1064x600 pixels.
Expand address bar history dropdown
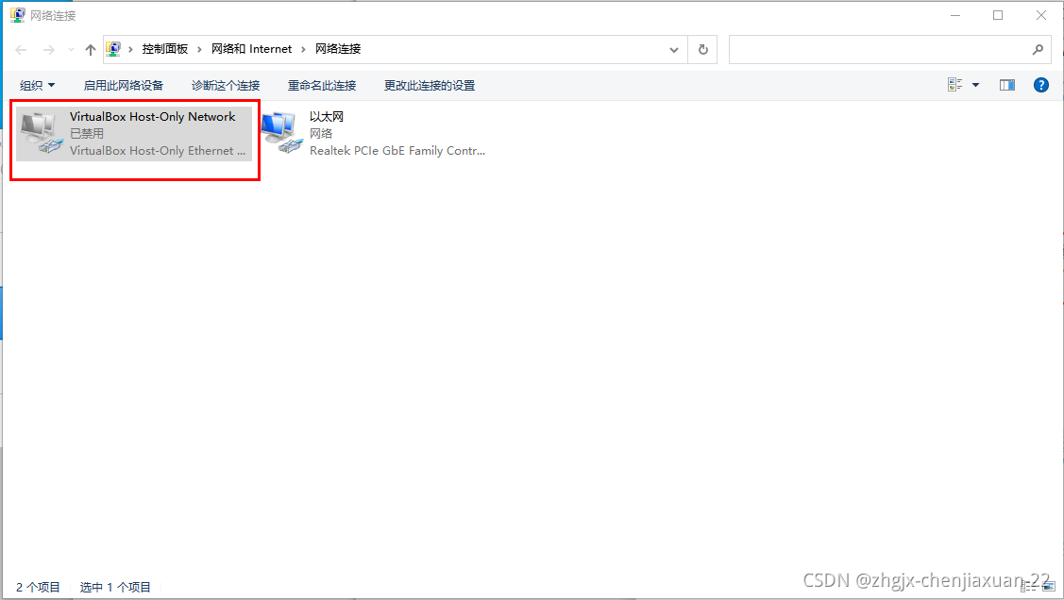[x=674, y=49]
